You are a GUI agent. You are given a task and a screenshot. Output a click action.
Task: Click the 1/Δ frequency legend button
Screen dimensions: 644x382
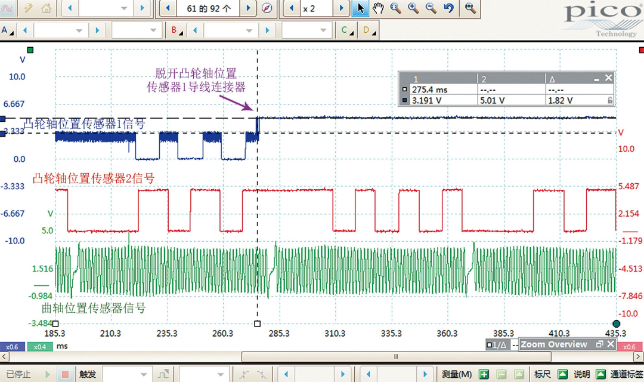coord(497,345)
